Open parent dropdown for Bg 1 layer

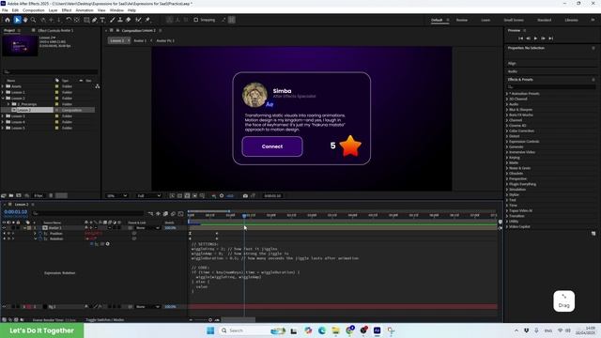[x=147, y=307]
